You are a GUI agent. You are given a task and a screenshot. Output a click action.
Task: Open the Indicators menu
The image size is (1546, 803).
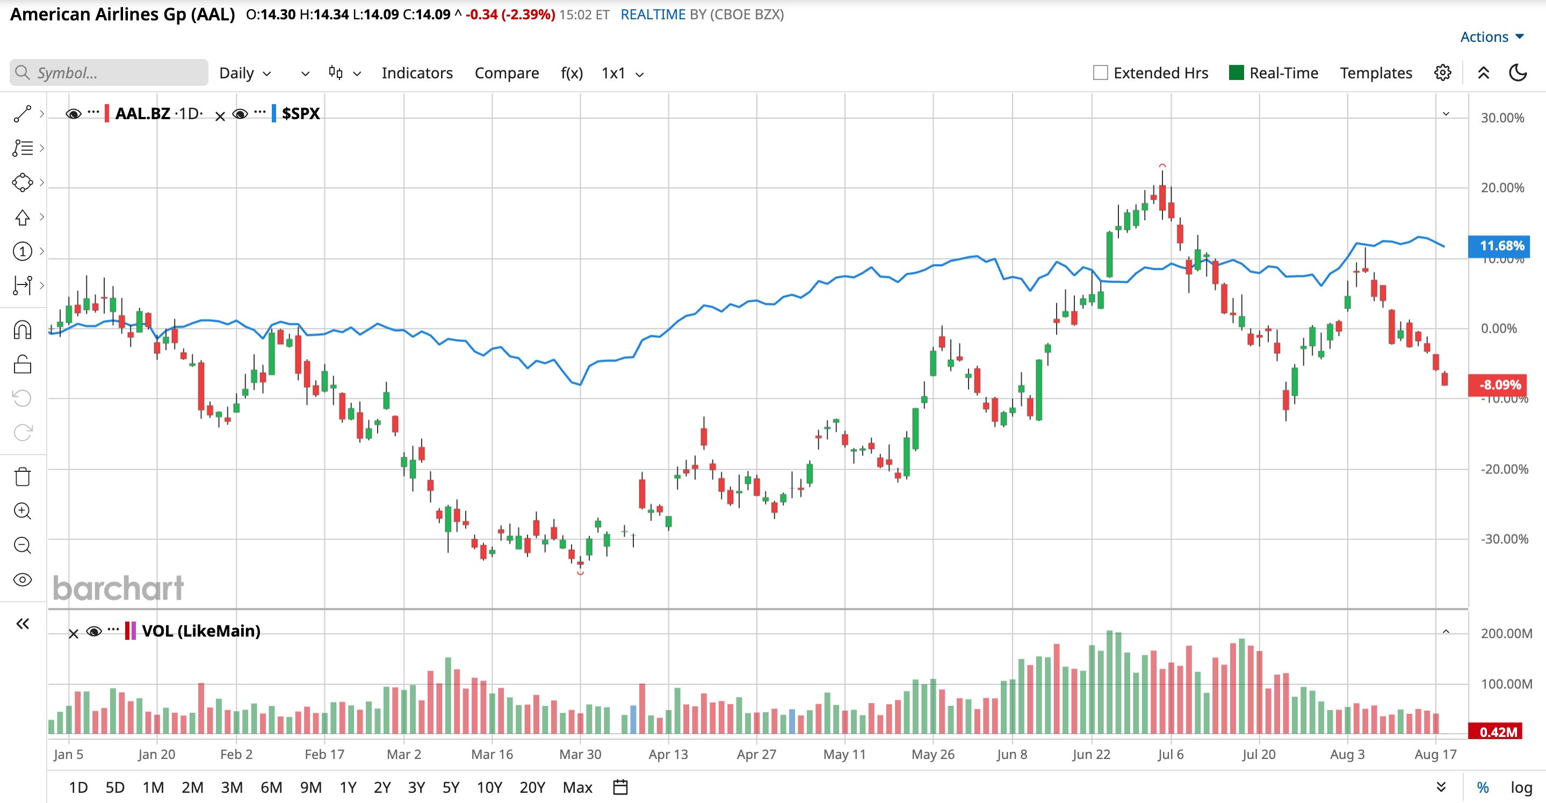click(x=417, y=73)
